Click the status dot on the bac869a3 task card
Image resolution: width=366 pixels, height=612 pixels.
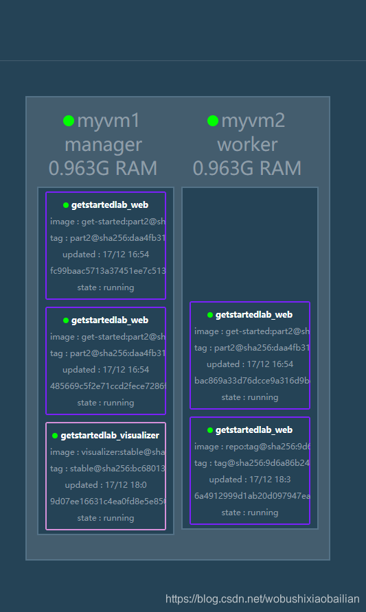pyautogui.click(x=209, y=315)
